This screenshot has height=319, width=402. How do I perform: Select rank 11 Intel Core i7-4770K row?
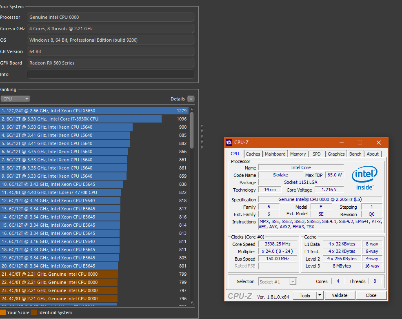(x=94, y=192)
